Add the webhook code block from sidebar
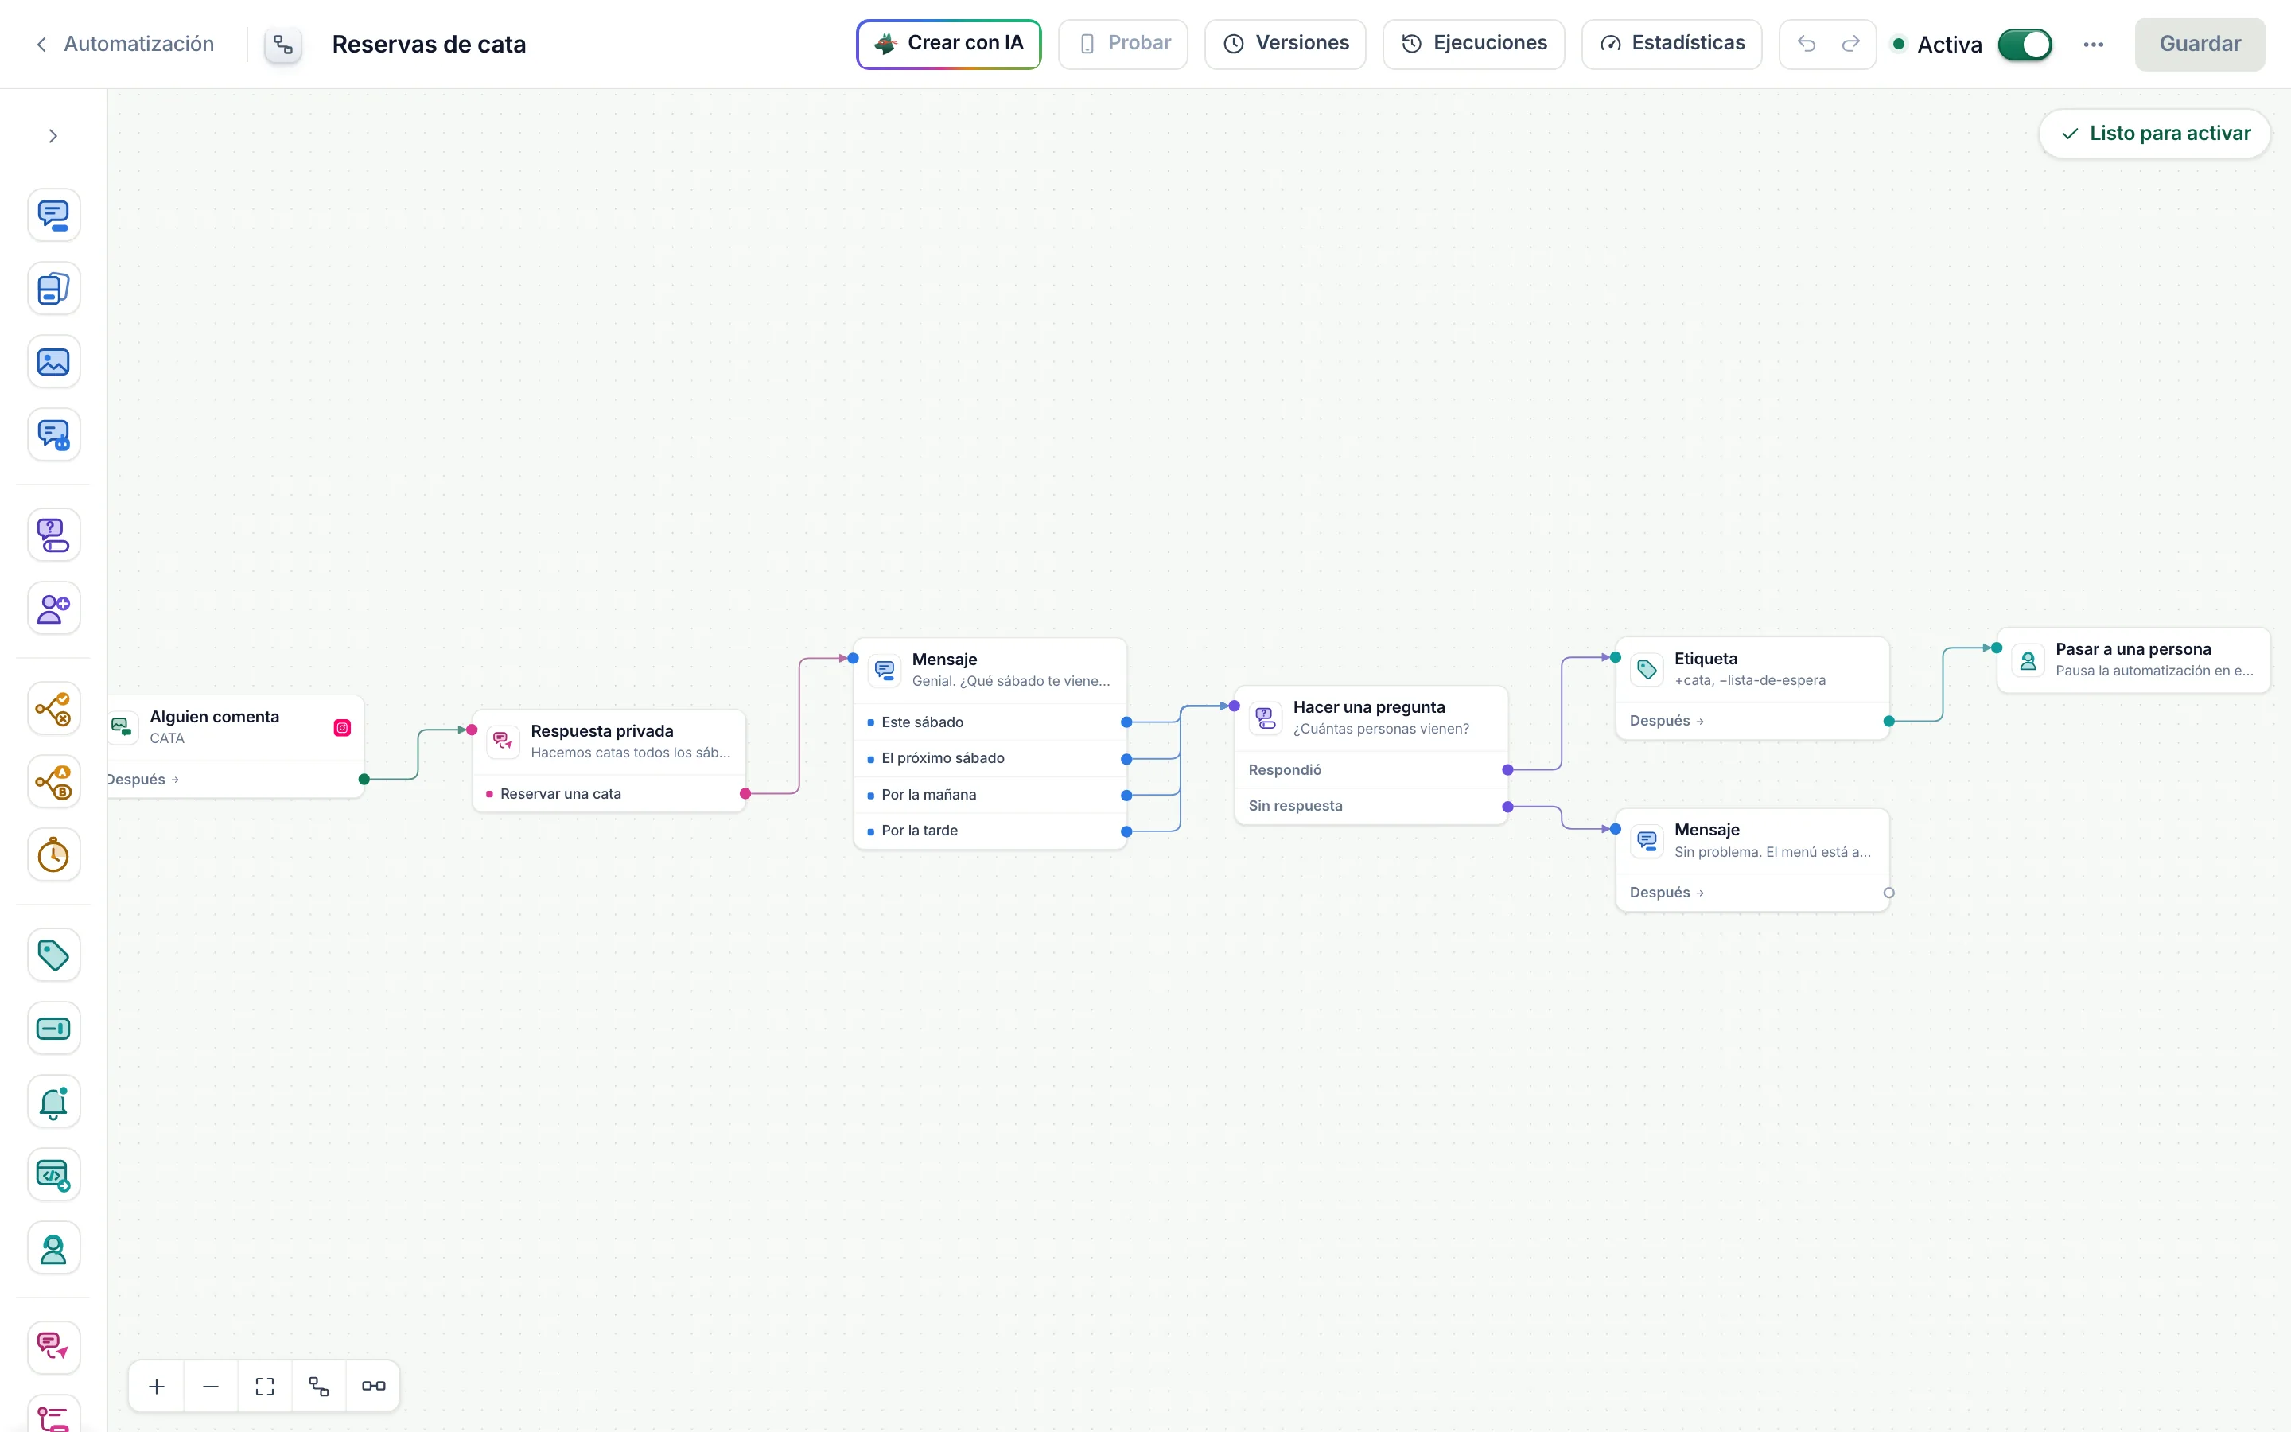The image size is (2291, 1432). click(x=53, y=1175)
